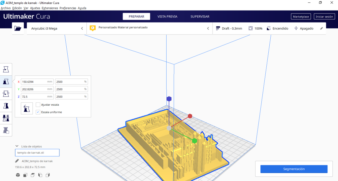Screen dimensions: 338x181
Task: Edit print settings with pencil icon
Action: point(321,28)
